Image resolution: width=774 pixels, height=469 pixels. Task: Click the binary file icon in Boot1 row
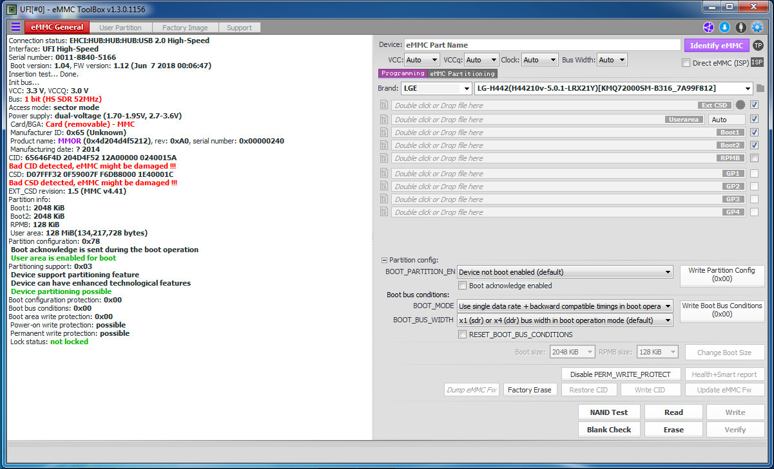pyautogui.click(x=384, y=132)
